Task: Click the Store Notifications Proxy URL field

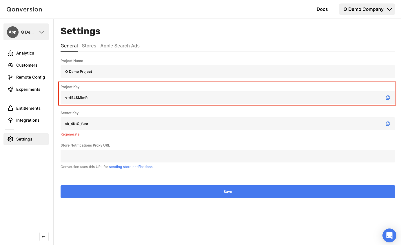Action: [x=228, y=156]
